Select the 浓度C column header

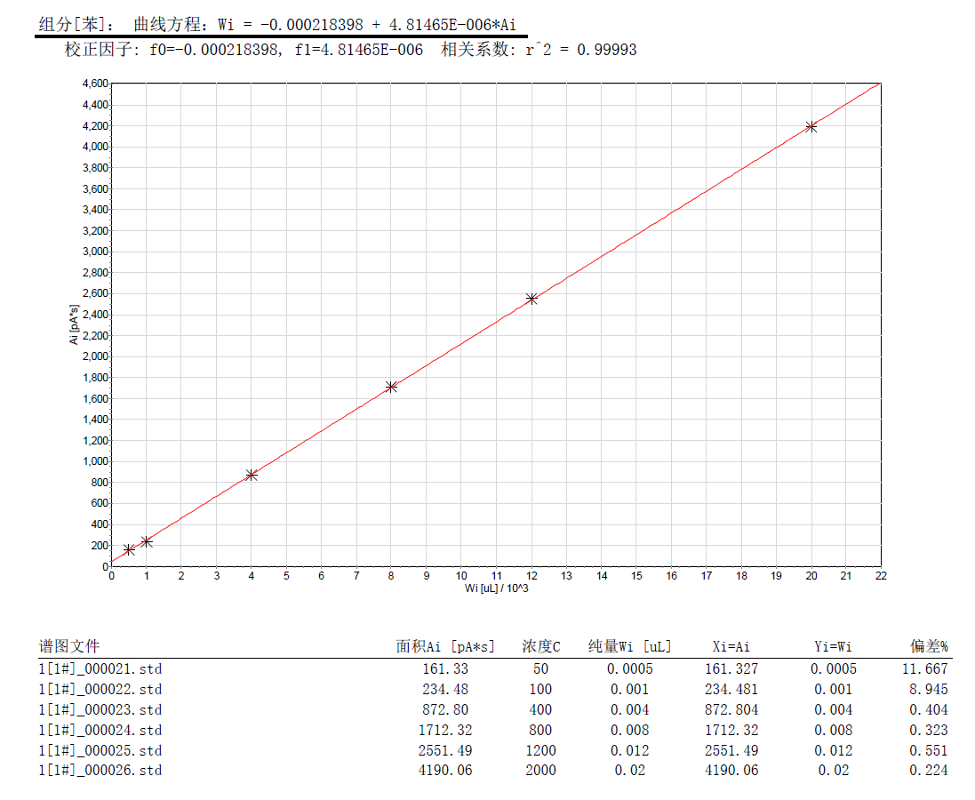541,646
